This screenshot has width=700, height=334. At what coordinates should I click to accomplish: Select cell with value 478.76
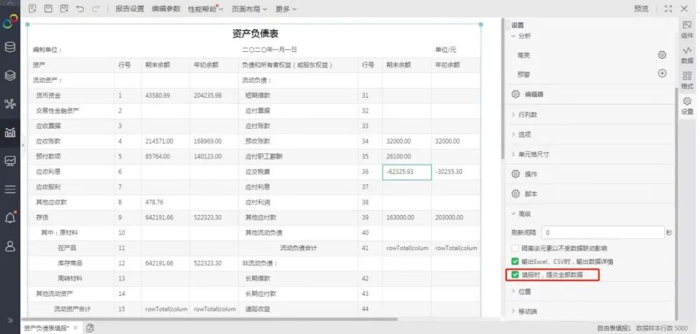point(166,202)
